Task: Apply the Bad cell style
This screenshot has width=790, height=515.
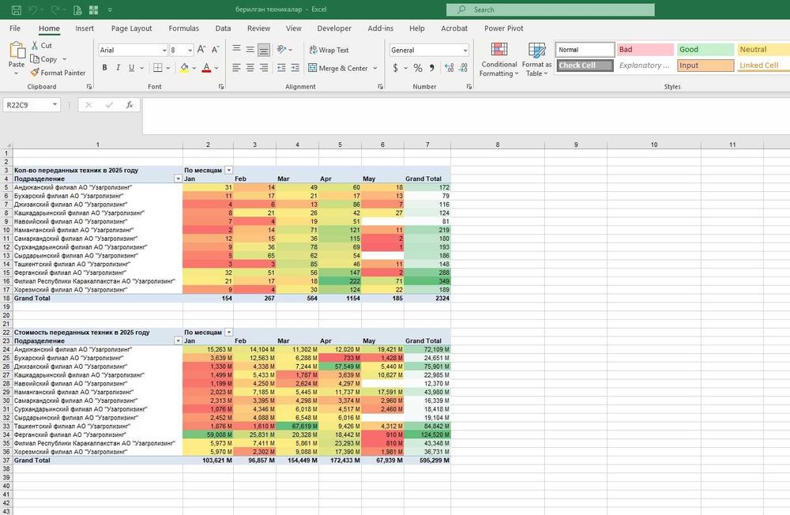Action: (x=645, y=50)
